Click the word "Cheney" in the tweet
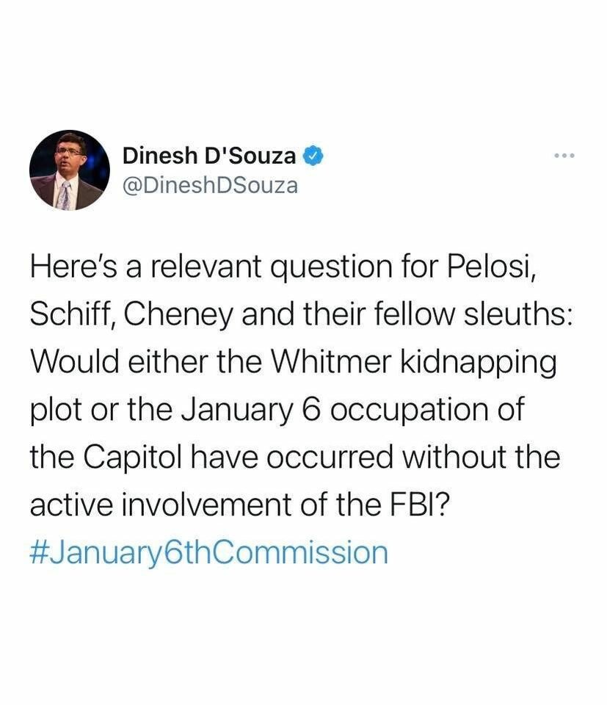This screenshot has height=705, width=607. (168, 316)
